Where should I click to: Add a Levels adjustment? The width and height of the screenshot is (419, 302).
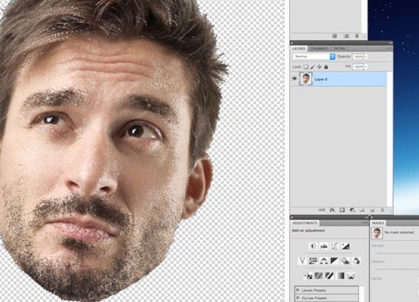coord(324,246)
